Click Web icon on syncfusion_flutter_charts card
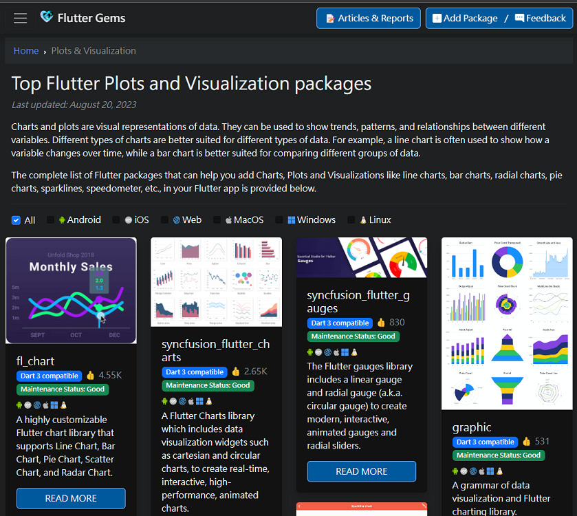 [x=182, y=402]
